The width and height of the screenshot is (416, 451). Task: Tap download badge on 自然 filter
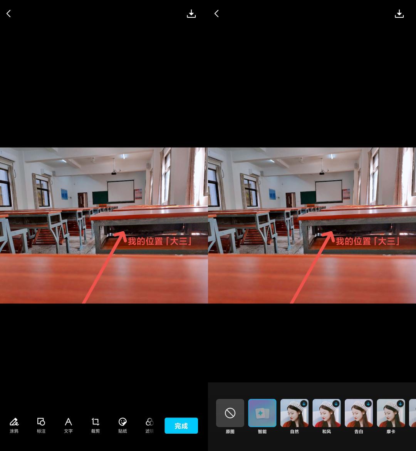click(304, 404)
